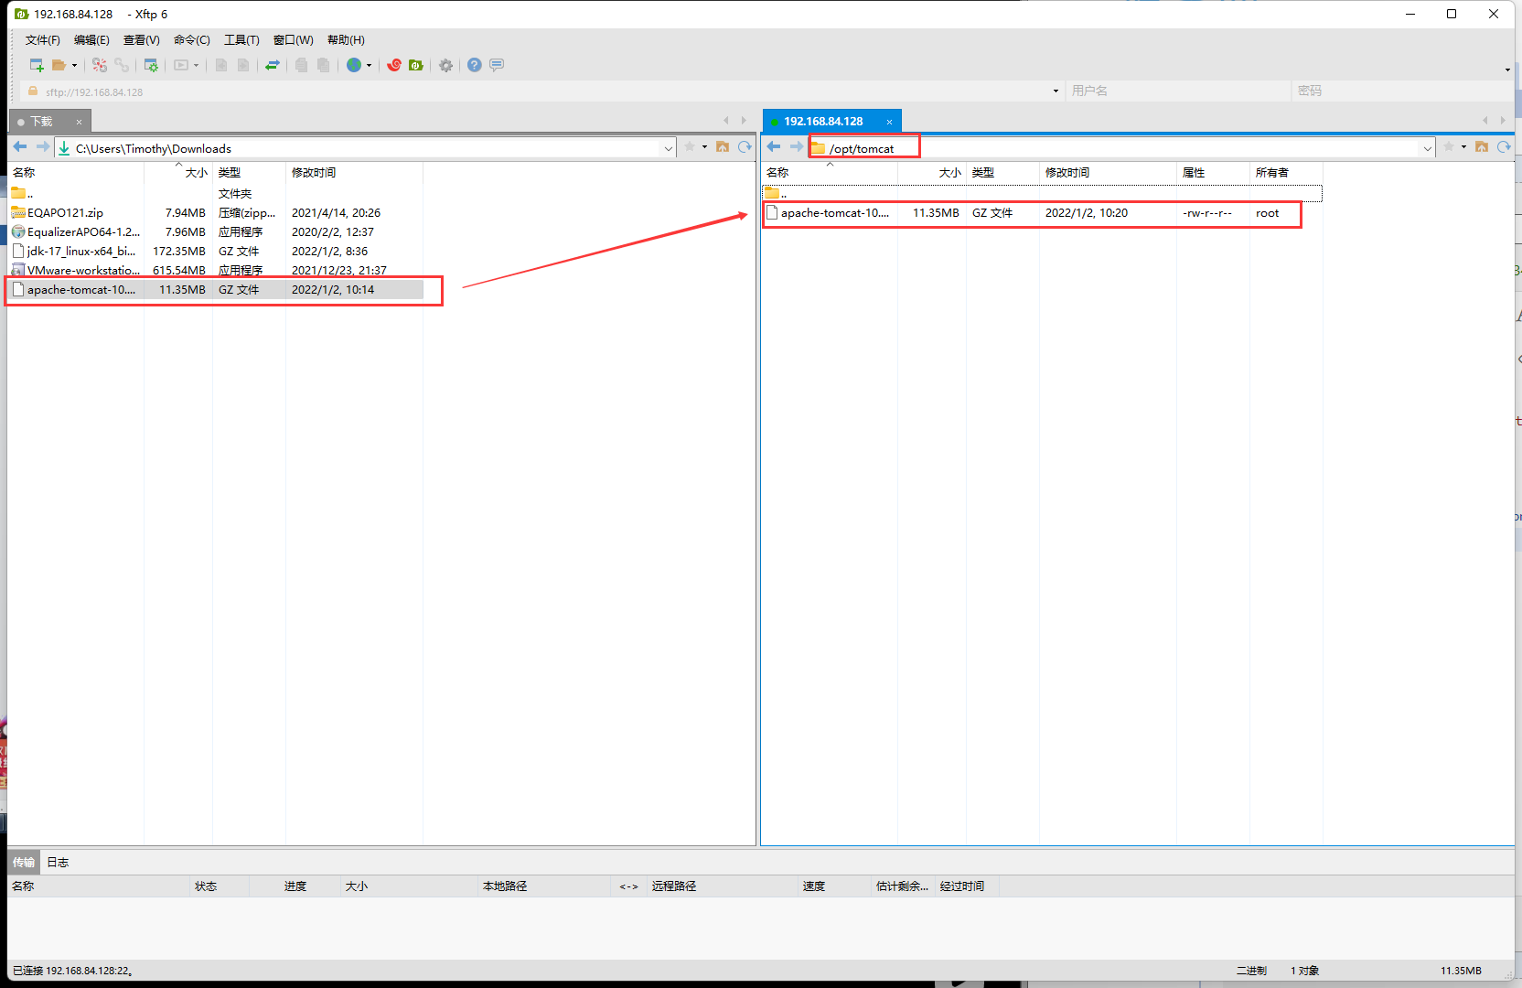Screen dimensions: 1522x988
Task: Expand the arrow beside the terminal icon
Action: [196, 66]
